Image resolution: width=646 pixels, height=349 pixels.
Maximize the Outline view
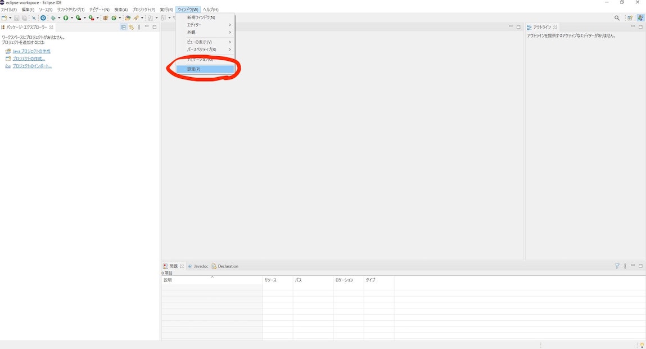[x=640, y=27]
